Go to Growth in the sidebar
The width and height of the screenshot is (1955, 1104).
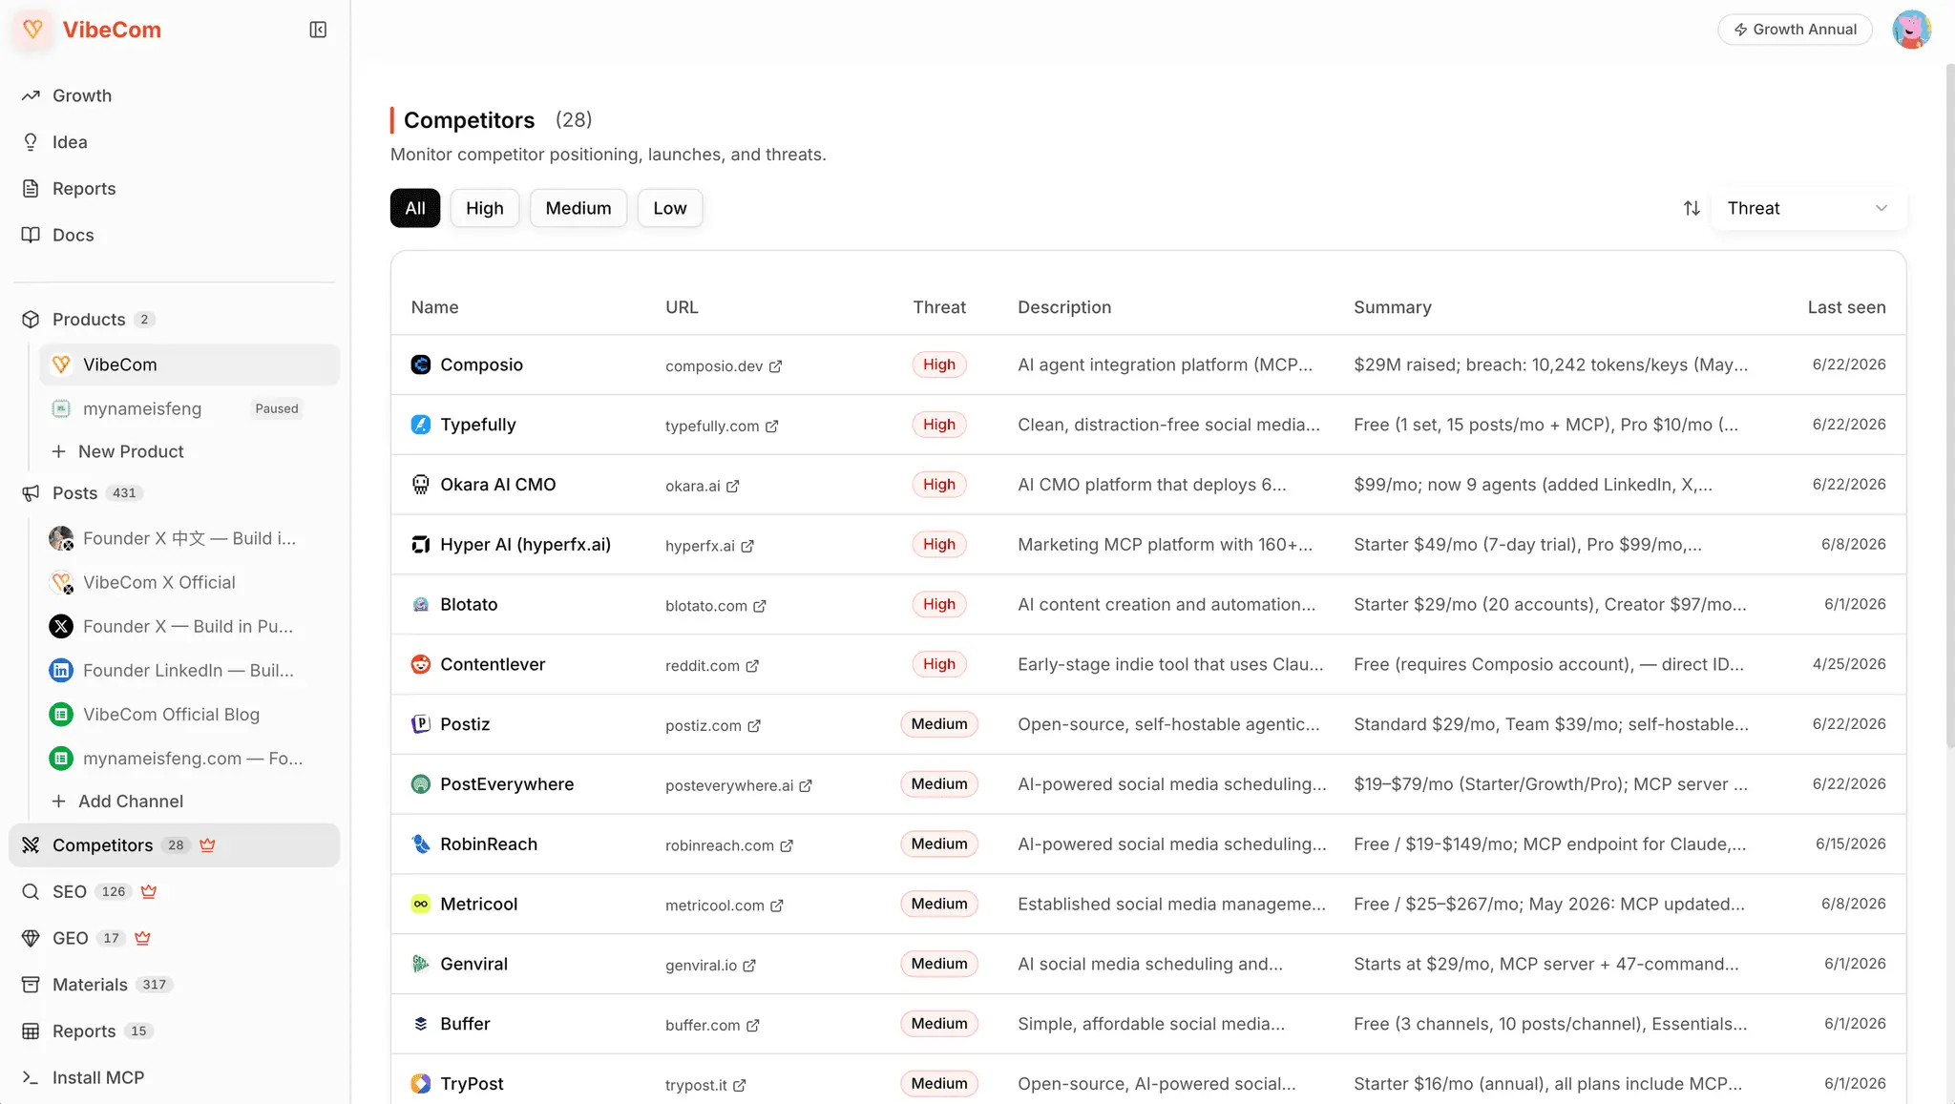click(82, 95)
